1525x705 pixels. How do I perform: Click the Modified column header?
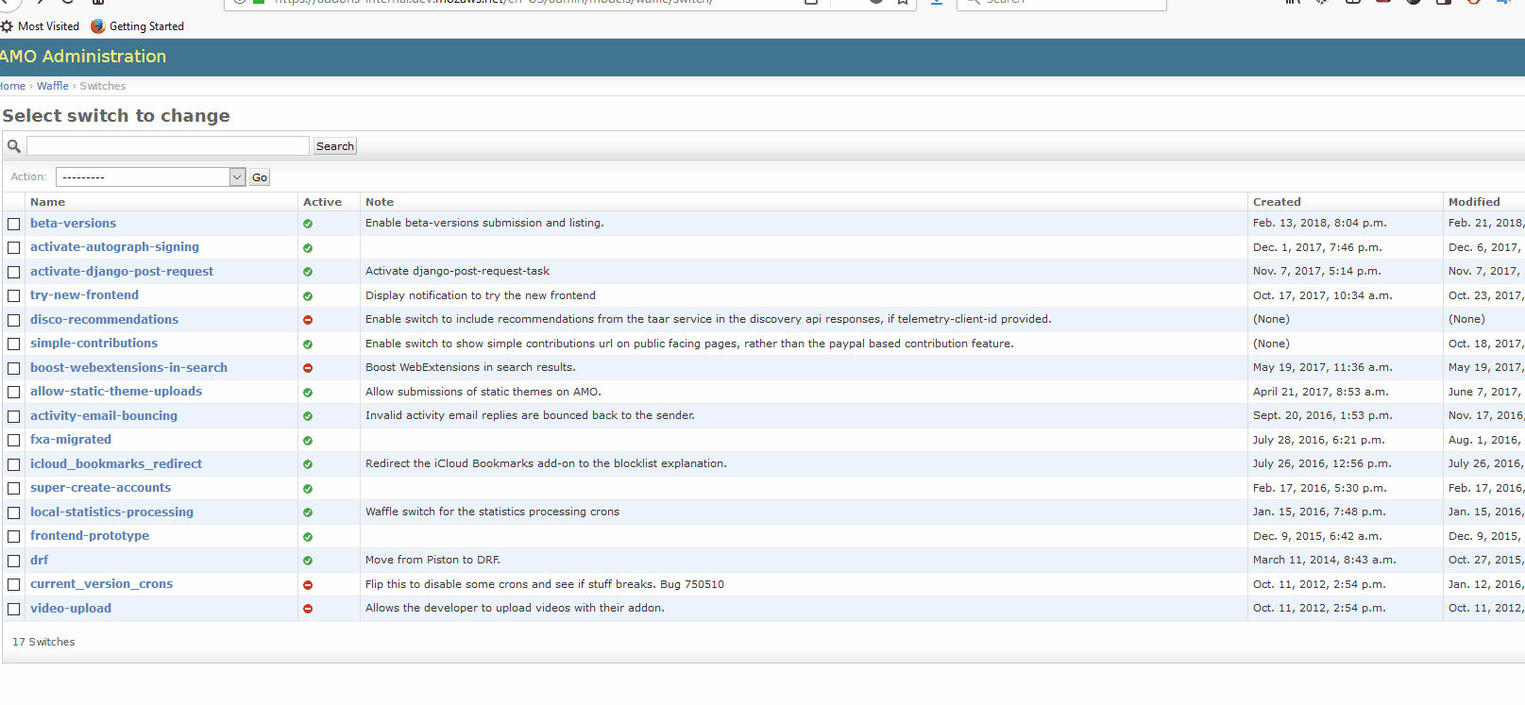[1474, 202]
